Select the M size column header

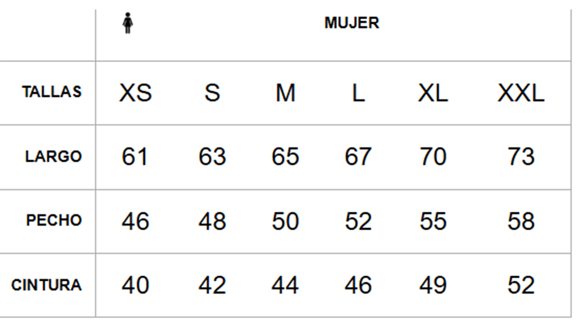tap(285, 92)
